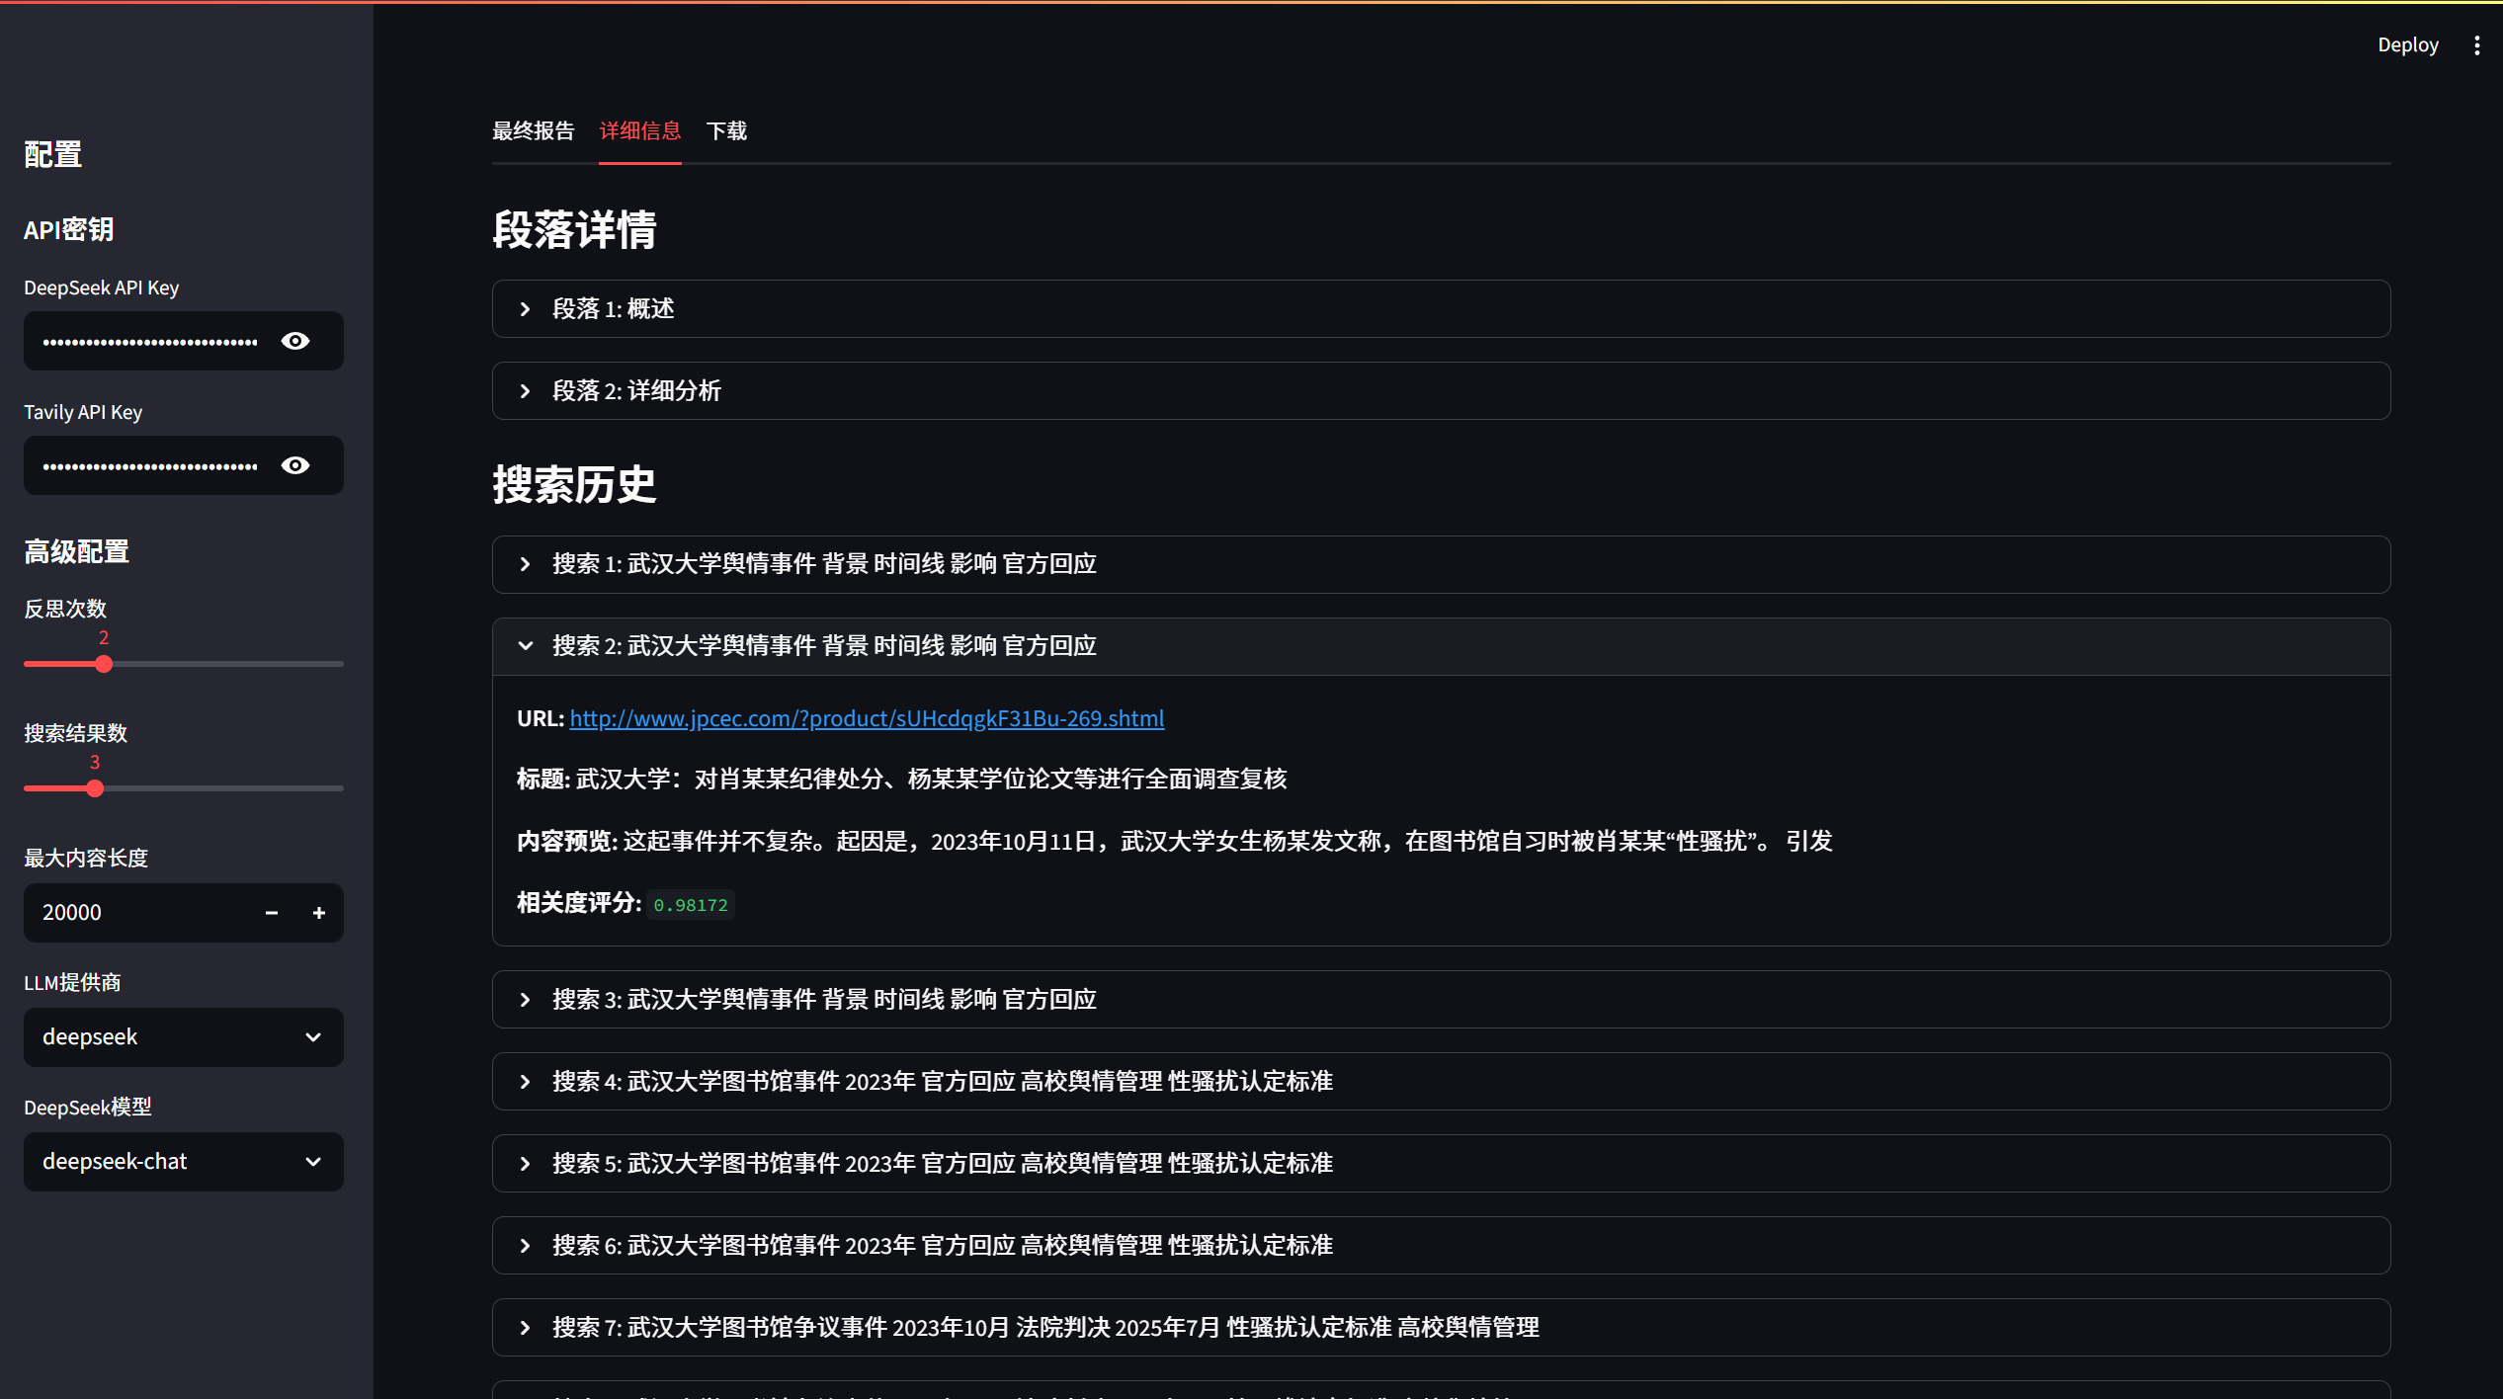
Task: Switch to the 最终报告 tab
Action: (533, 130)
